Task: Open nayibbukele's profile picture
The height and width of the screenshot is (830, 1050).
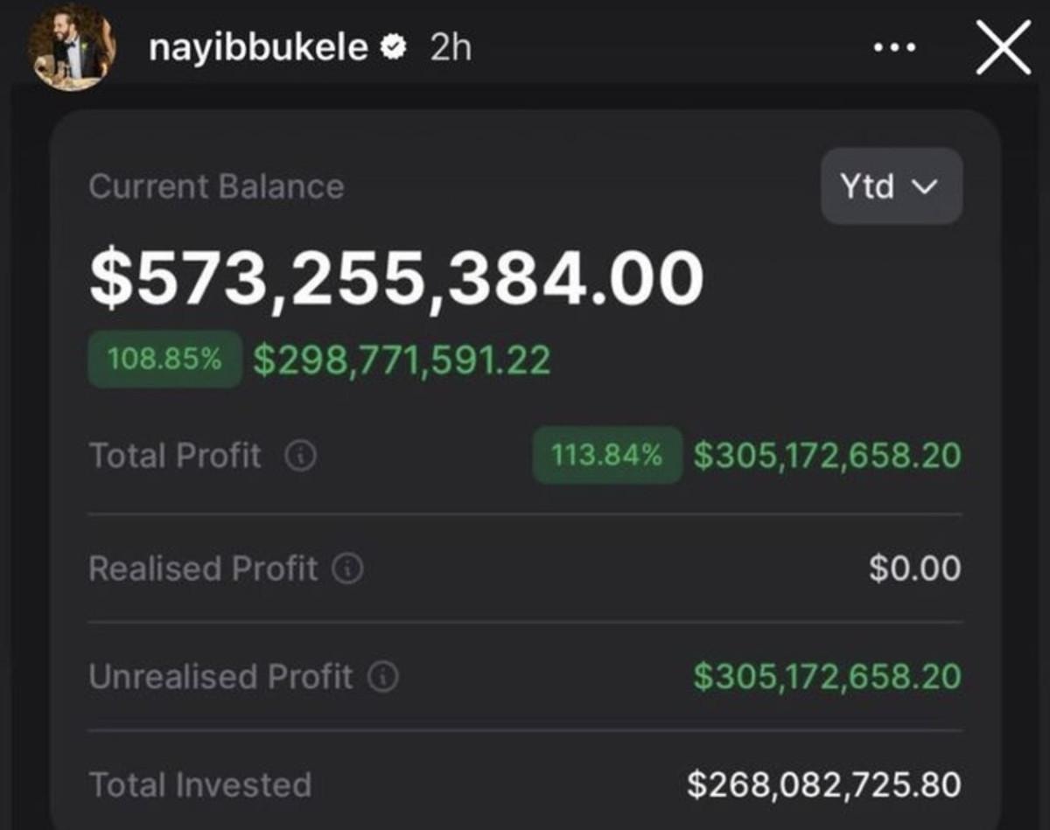Action: (72, 48)
